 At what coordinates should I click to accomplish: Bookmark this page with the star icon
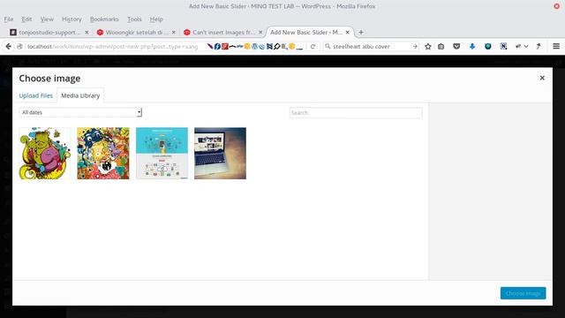427,46
